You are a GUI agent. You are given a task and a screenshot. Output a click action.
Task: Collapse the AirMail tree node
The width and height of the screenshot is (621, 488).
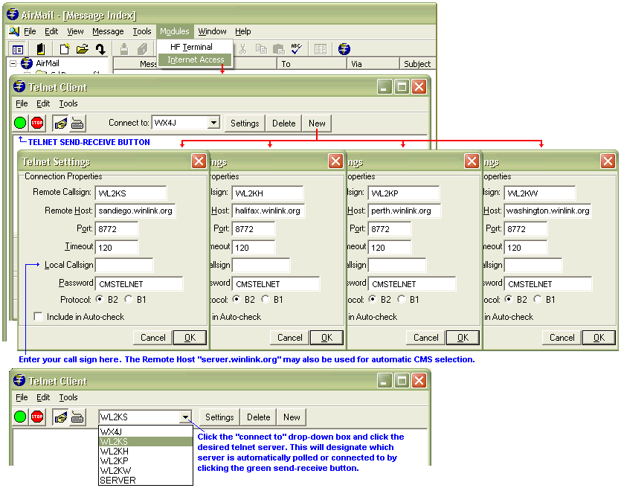[x=13, y=64]
